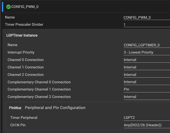Click the Interrupt Priority label
Image resolution: width=170 pixels, height=133 pixels.
(21, 52)
